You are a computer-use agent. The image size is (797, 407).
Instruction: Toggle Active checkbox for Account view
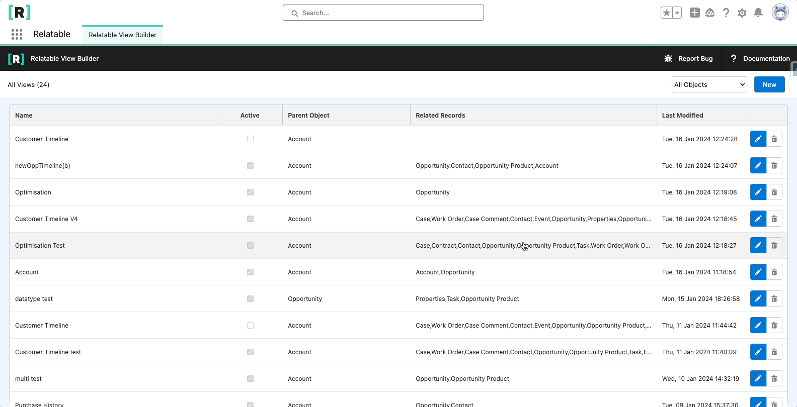tap(250, 272)
